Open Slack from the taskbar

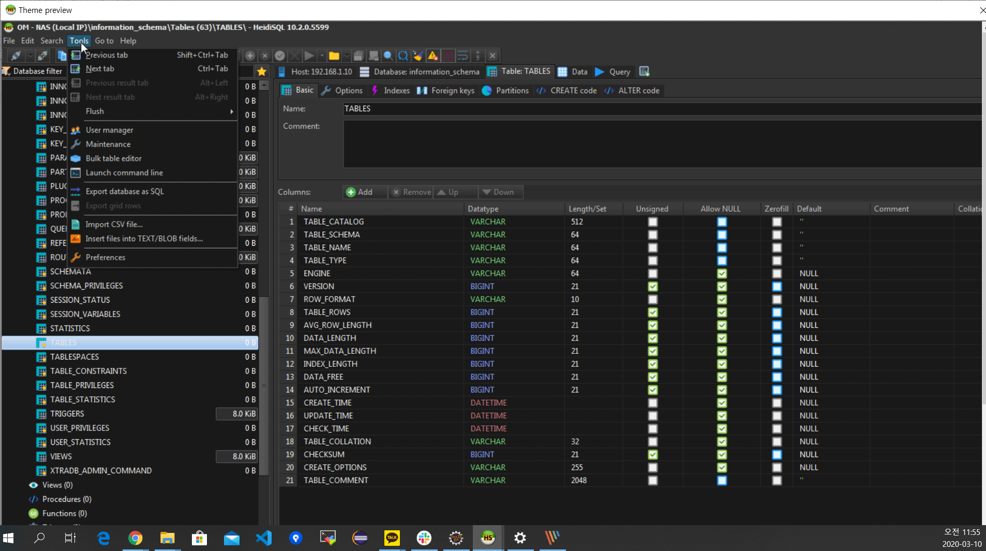424,538
